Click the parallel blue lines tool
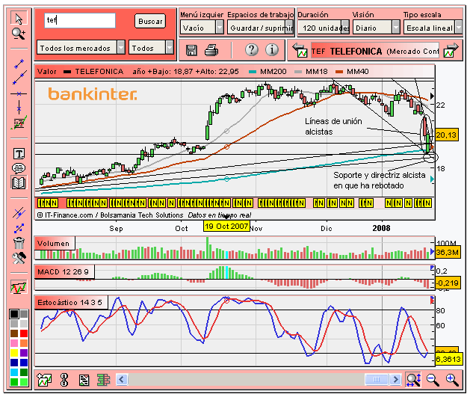 (19, 213)
